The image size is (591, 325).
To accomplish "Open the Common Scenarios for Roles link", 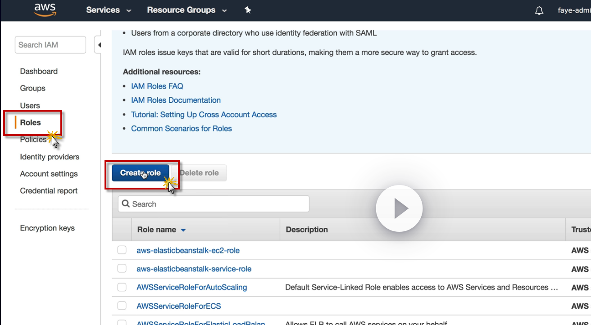I will coord(182,128).
